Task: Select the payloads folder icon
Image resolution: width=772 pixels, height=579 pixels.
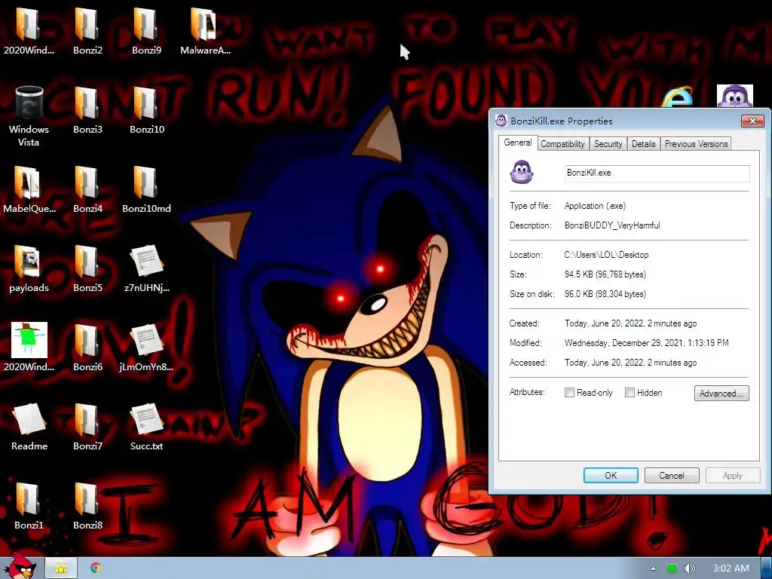Action: coord(28,262)
